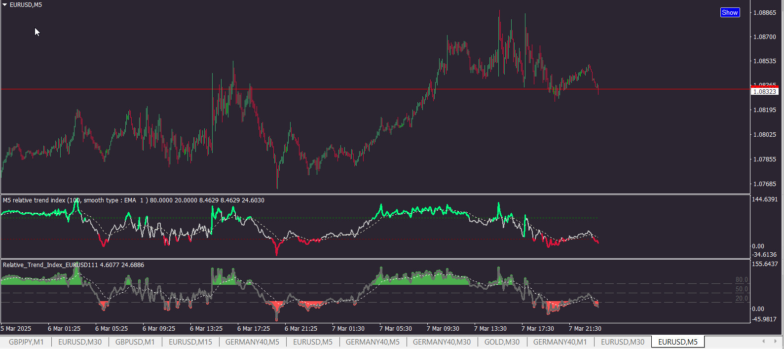Click the '6 Mar 01:25' time axis label

pyautogui.click(x=64, y=329)
